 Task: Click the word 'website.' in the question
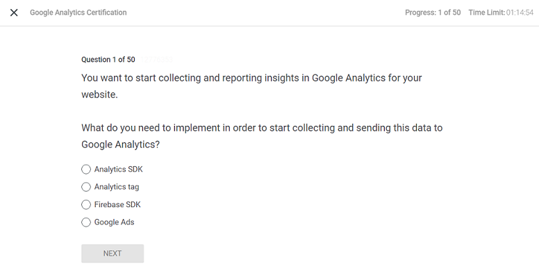[99, 95]
